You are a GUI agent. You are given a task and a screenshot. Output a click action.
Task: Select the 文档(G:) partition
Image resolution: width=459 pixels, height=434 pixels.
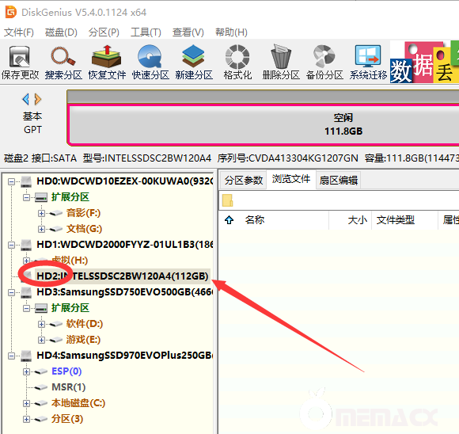[84, 229]
